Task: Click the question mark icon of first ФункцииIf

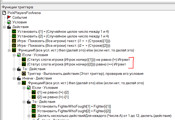Action: pyautogui.click(x=14, y=50)
